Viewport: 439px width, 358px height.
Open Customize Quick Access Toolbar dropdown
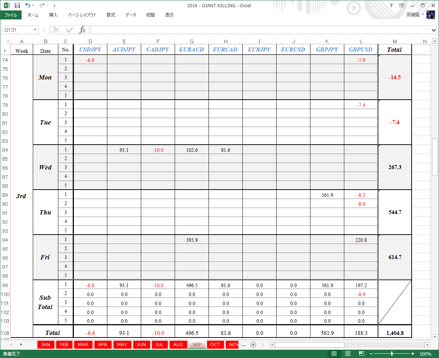[x=54, y=6]
